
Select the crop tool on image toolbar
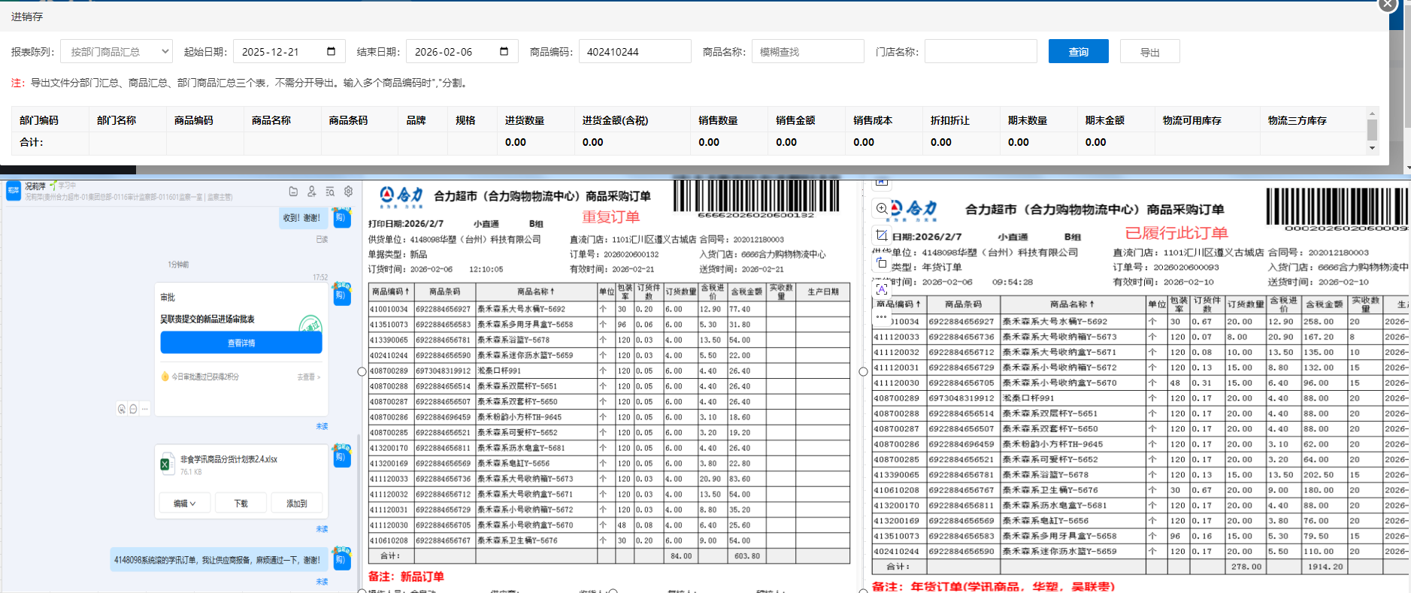pos(882,235)
